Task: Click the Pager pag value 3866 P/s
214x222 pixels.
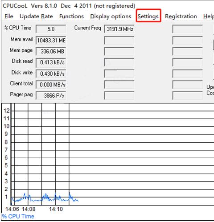Action: pos(51,95)
